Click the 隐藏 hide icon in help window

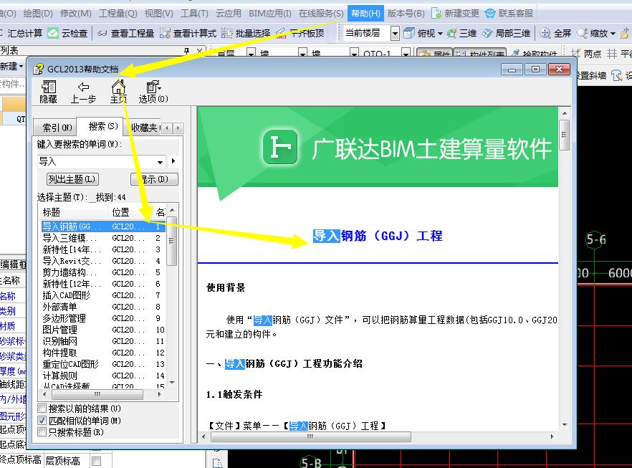[49, 92]
